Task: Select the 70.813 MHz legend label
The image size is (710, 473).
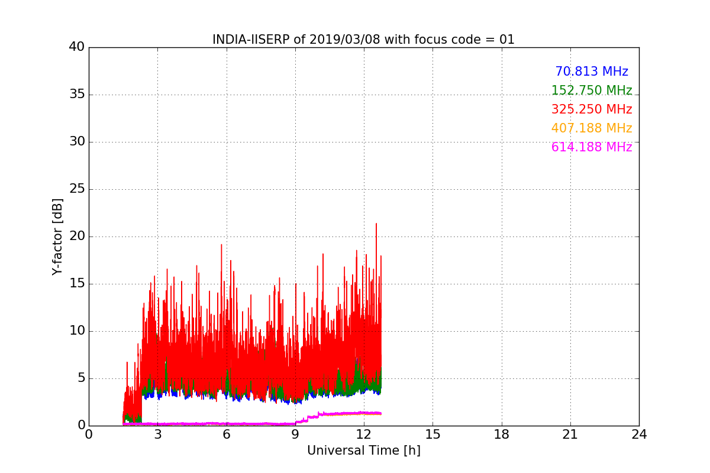Action: coord(592,72)
